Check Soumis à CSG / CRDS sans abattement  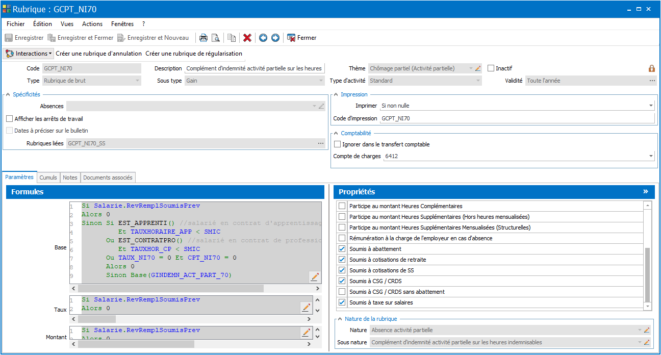click(x=342, y=292)
